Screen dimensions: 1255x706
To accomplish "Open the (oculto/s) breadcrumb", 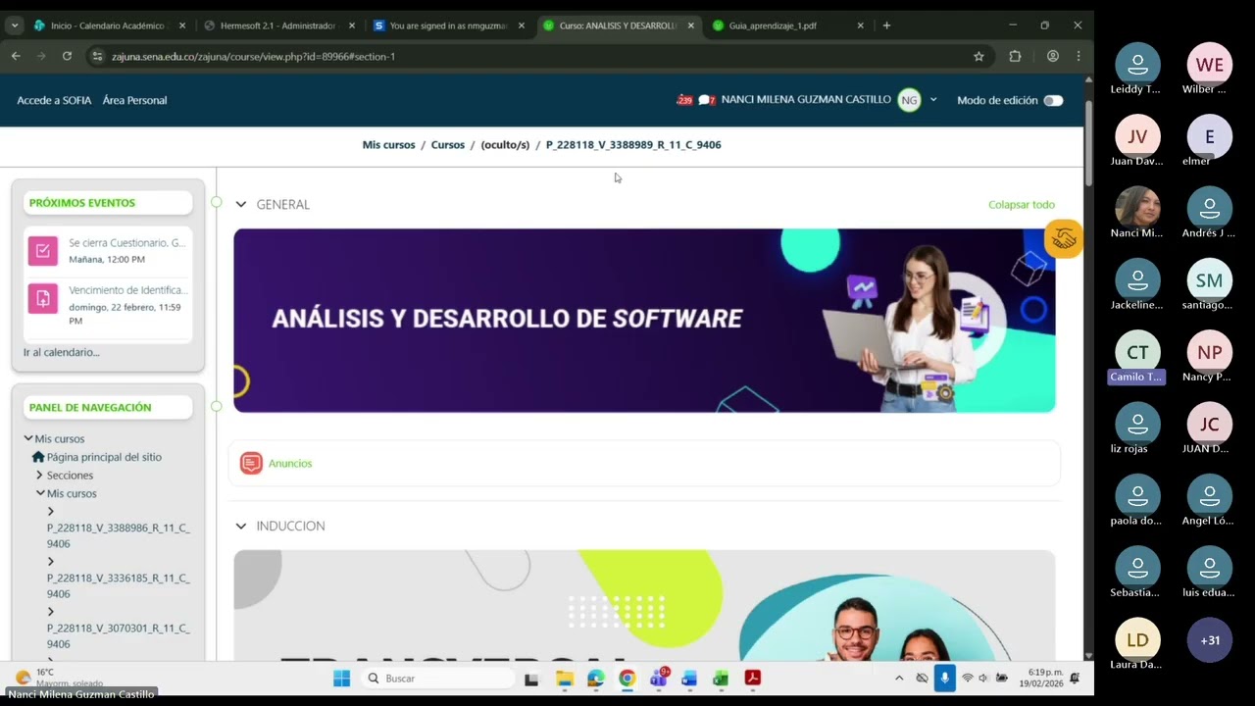I will coord(505,144).
